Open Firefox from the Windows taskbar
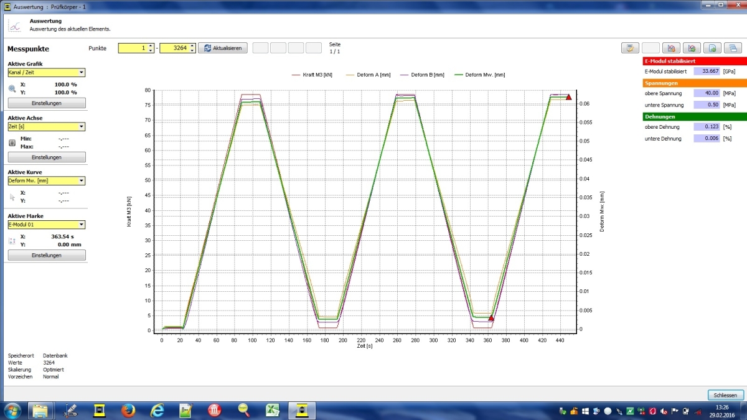This screenshot has height=420, width=747. click(129, 411)
